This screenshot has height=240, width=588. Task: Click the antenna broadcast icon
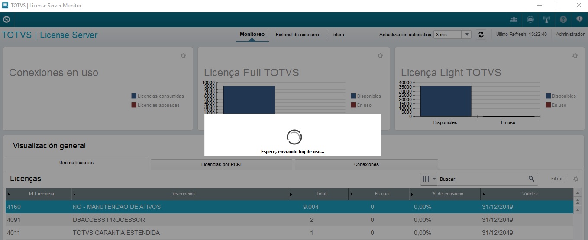[546, 19]
